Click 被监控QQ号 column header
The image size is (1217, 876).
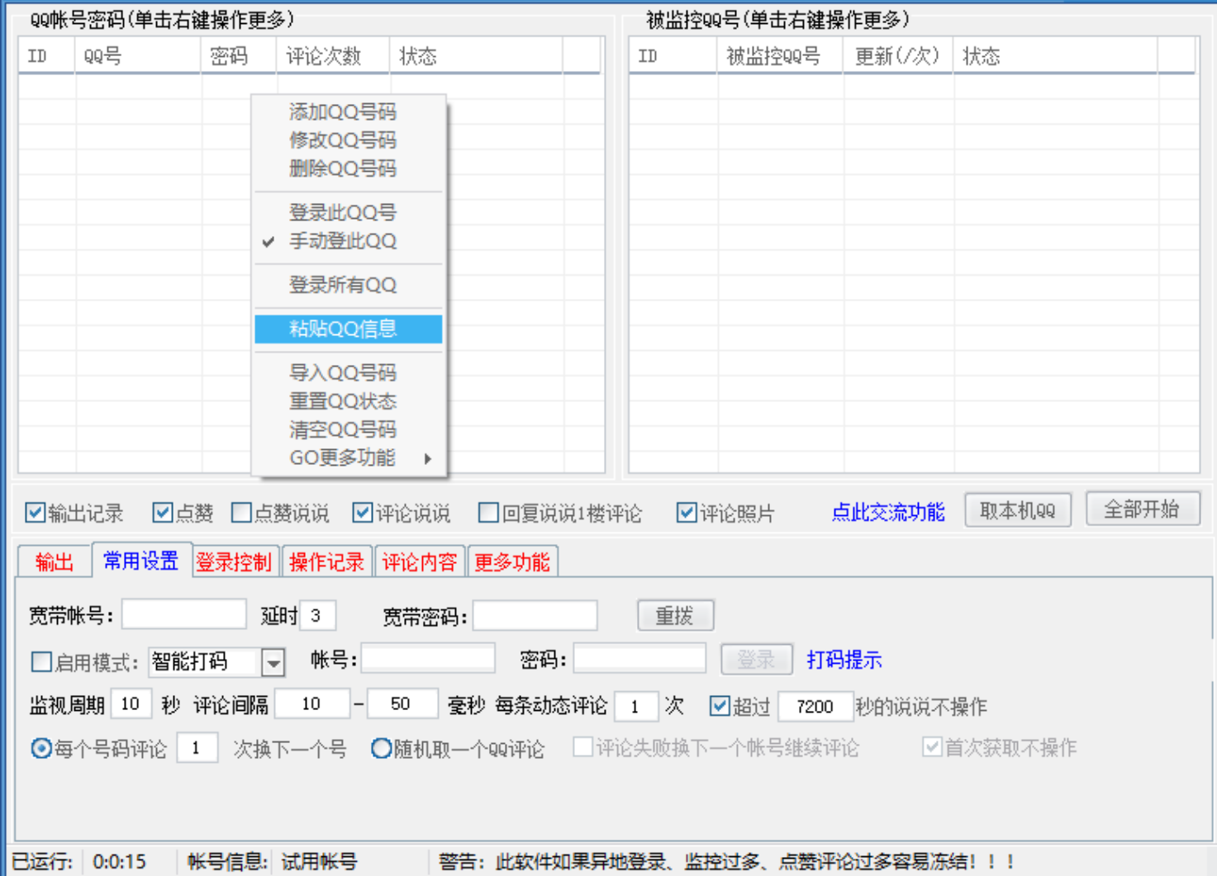click(780, 56)
